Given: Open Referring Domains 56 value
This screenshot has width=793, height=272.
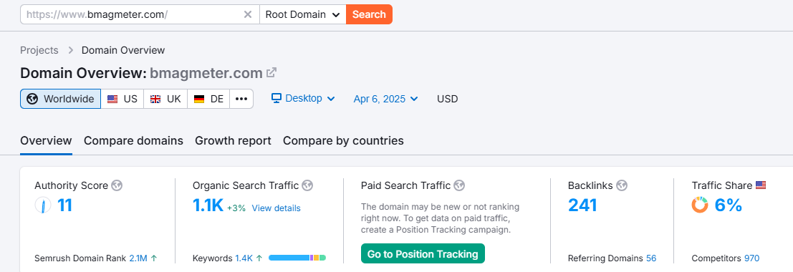Looking at the screenshot, I should coord(651,258).
